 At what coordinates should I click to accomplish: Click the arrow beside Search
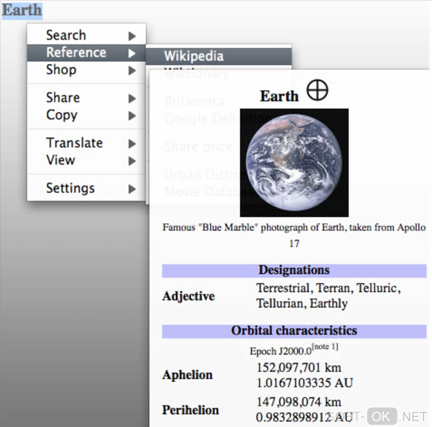(x=132, y=36)
